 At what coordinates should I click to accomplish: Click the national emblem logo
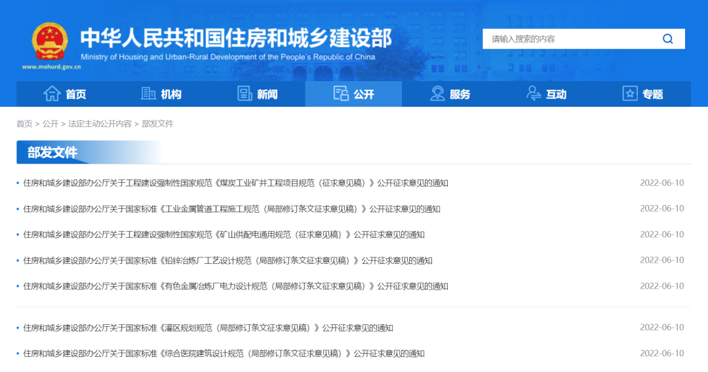click(x=50, y=41)
